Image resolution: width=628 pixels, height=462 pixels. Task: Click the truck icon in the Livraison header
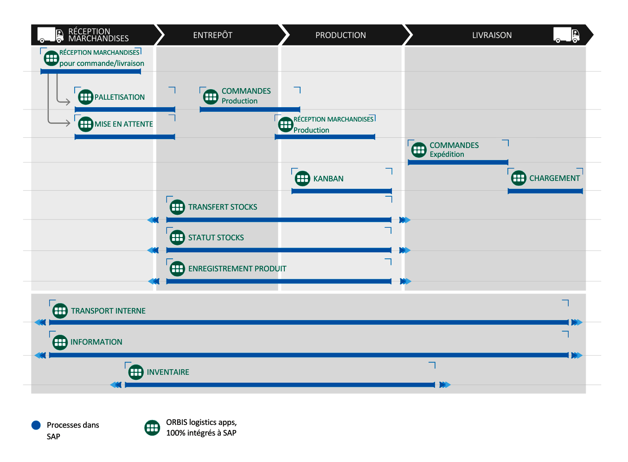(x=566, y=35)
